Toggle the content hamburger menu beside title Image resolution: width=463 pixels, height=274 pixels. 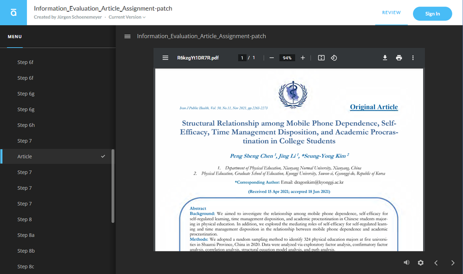tap(127, 37)
